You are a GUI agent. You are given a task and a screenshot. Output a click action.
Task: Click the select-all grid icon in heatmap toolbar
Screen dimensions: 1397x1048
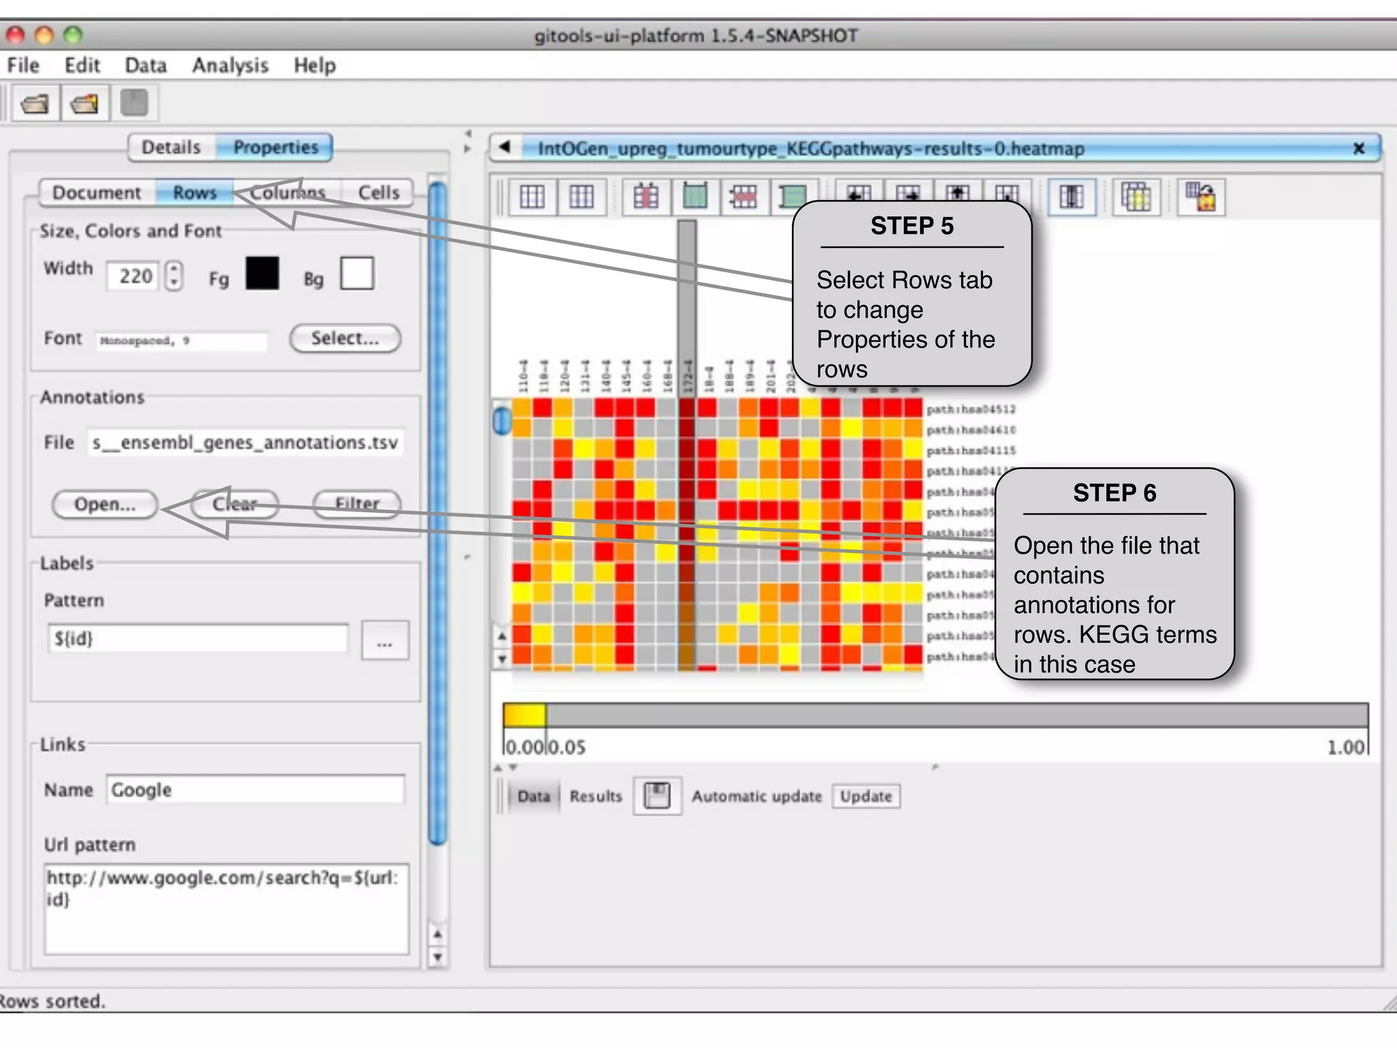click(x=532, y=197)
